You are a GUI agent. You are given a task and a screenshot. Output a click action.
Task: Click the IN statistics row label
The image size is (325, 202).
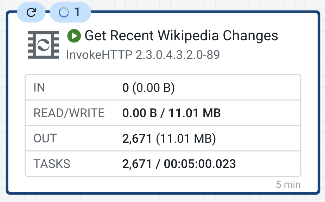coord(39,87)
